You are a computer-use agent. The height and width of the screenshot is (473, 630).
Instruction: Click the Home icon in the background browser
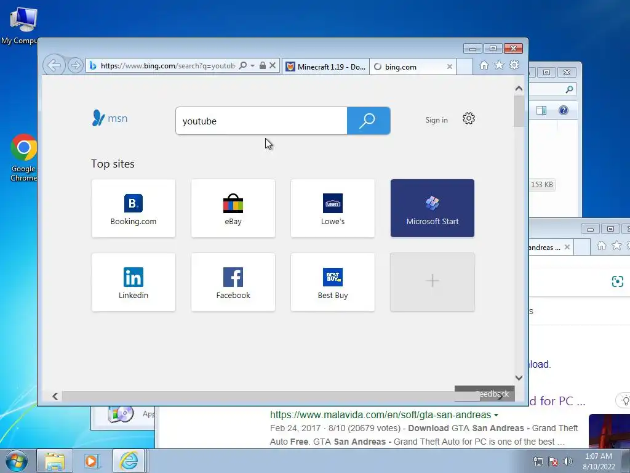(601, 246)
